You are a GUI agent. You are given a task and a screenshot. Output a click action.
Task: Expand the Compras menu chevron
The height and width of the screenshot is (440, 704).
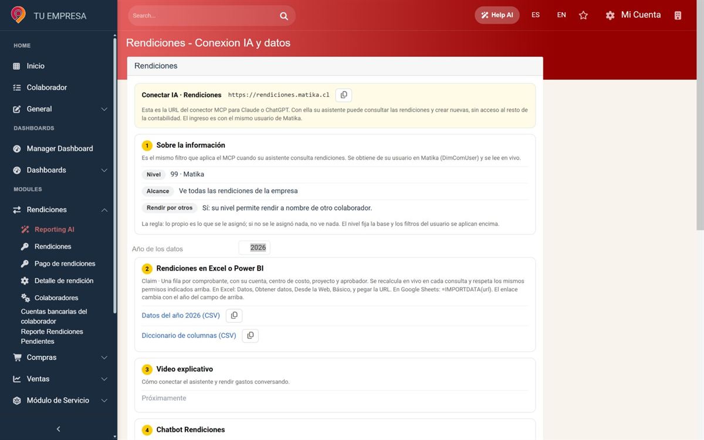[x=104, y=358]
